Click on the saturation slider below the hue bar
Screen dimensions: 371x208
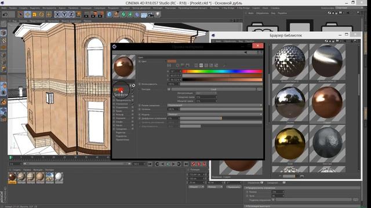point(222,76)
